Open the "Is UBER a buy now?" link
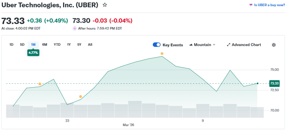 pyautogui.click(x=269, y=5)
